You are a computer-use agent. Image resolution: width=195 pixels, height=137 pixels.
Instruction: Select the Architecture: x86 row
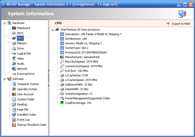tap(76, 39)
